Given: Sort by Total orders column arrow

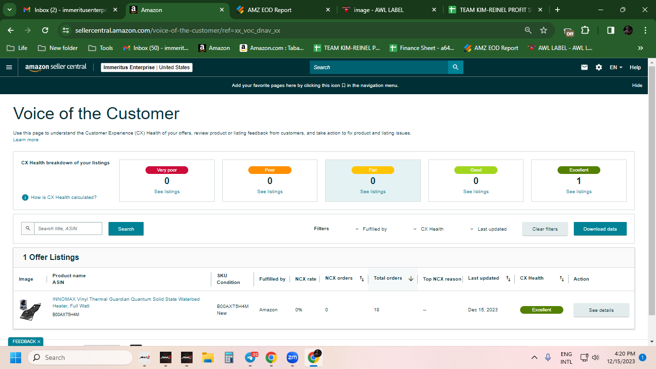Looking at the screenshot, I should pyautogui.click(x=411, y=279).
